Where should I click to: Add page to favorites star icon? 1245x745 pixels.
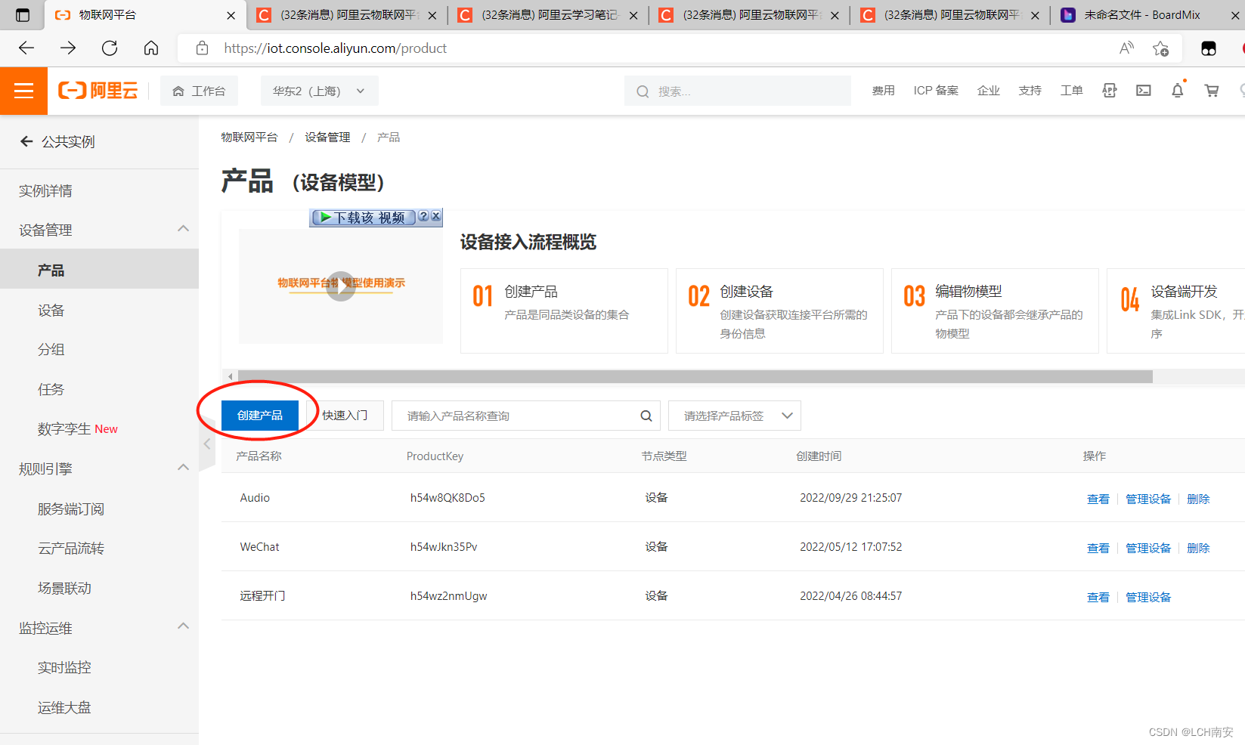(x=1160, y=48)
